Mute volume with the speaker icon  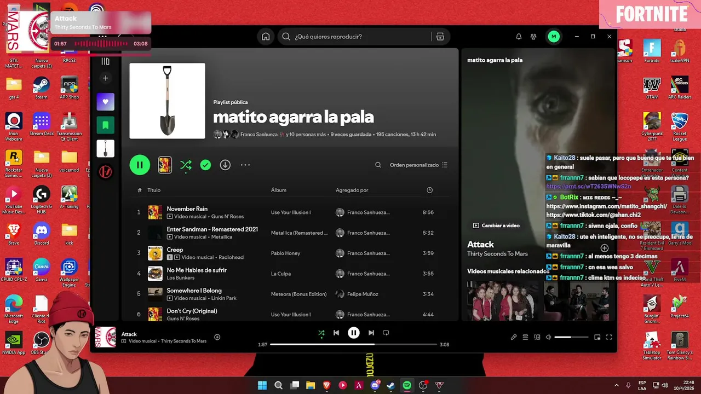coord(549,337)
